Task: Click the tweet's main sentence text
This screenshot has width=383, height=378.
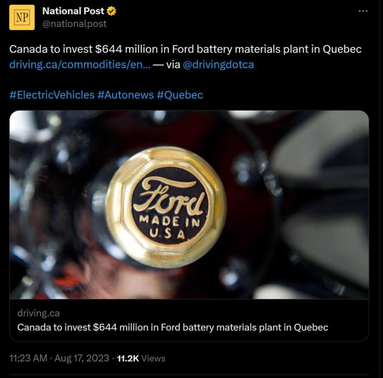Action: 185,49
